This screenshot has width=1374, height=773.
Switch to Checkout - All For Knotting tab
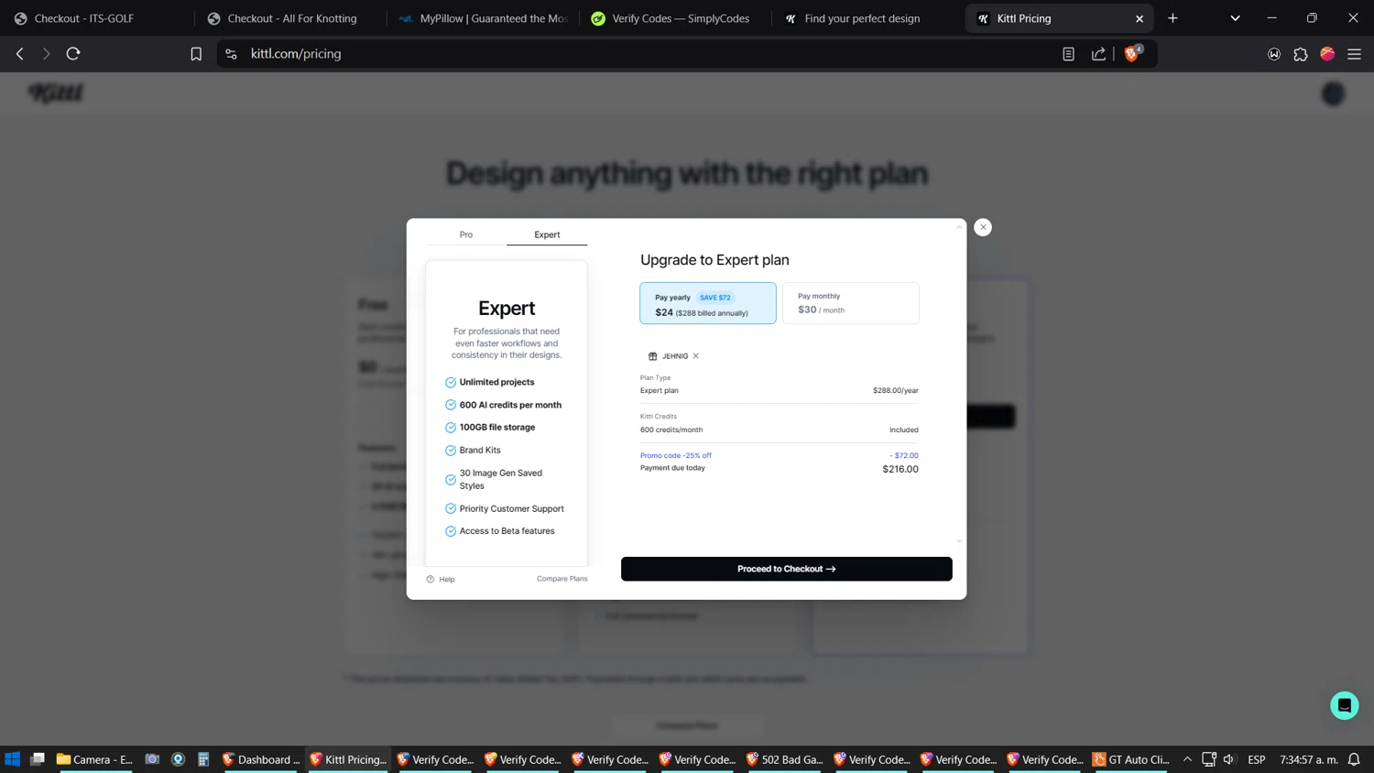point(291,18)
